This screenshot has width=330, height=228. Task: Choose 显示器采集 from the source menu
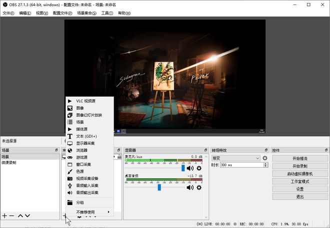coord(87,143)
